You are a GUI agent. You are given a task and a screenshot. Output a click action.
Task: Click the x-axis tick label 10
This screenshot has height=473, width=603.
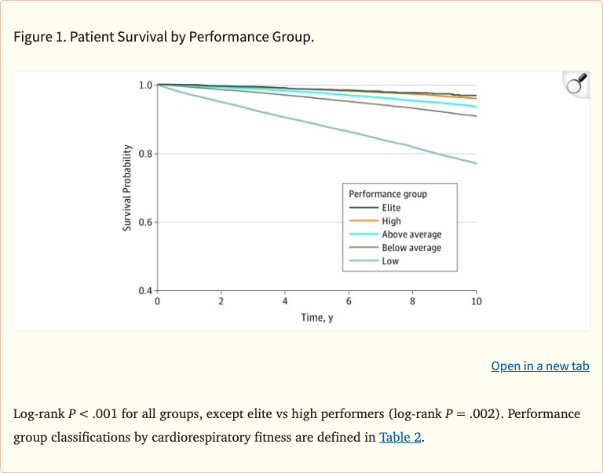tap(476, 301)
